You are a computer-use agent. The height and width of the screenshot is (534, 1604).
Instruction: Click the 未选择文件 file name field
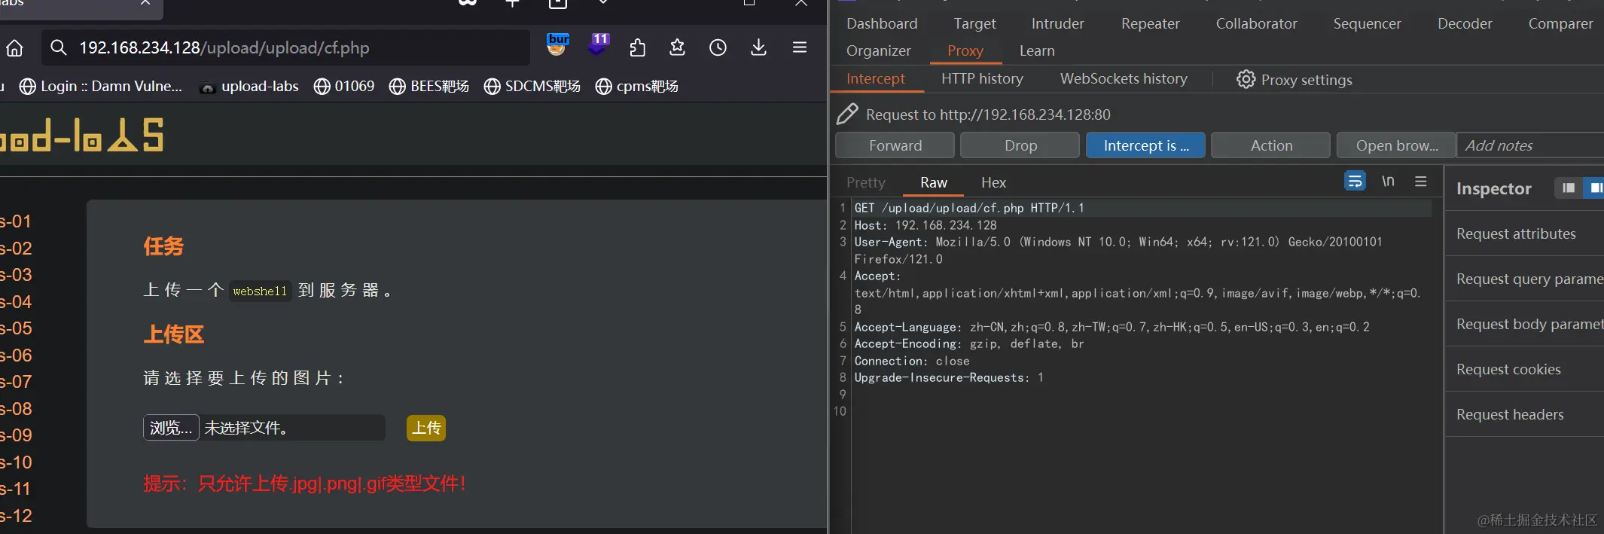pos(293,428)
